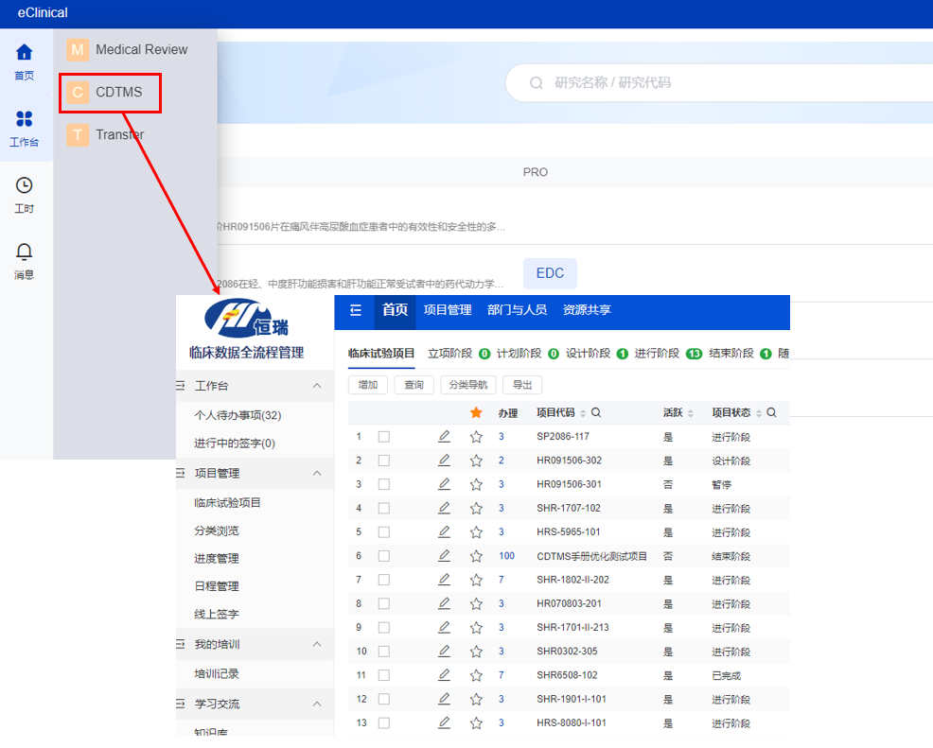Select checkbox in row 8 HR070803-201
This screenshot has height=748, width=933.
pos(384,603)
